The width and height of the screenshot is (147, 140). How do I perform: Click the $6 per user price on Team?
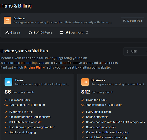point(19,92)
